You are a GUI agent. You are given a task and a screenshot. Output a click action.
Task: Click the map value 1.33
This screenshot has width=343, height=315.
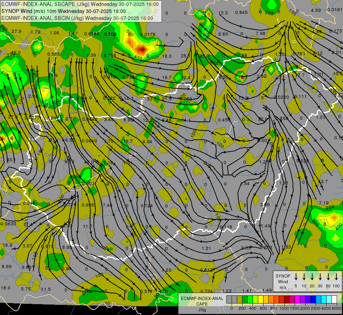(x=286, y=247)
